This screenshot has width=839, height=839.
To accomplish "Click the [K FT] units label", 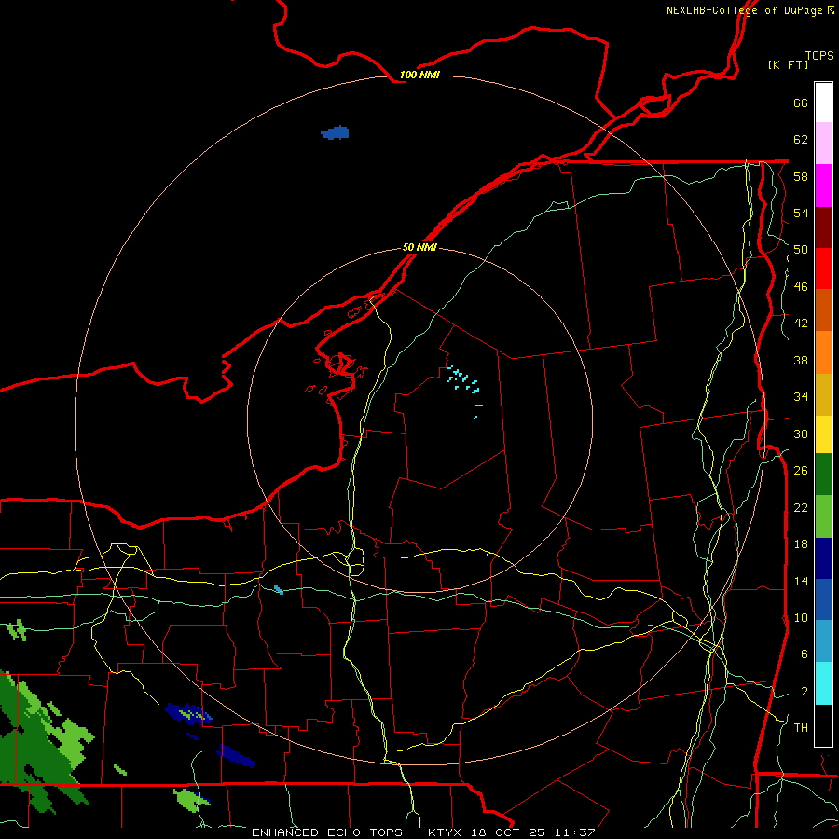I will [x=788, y=64].
